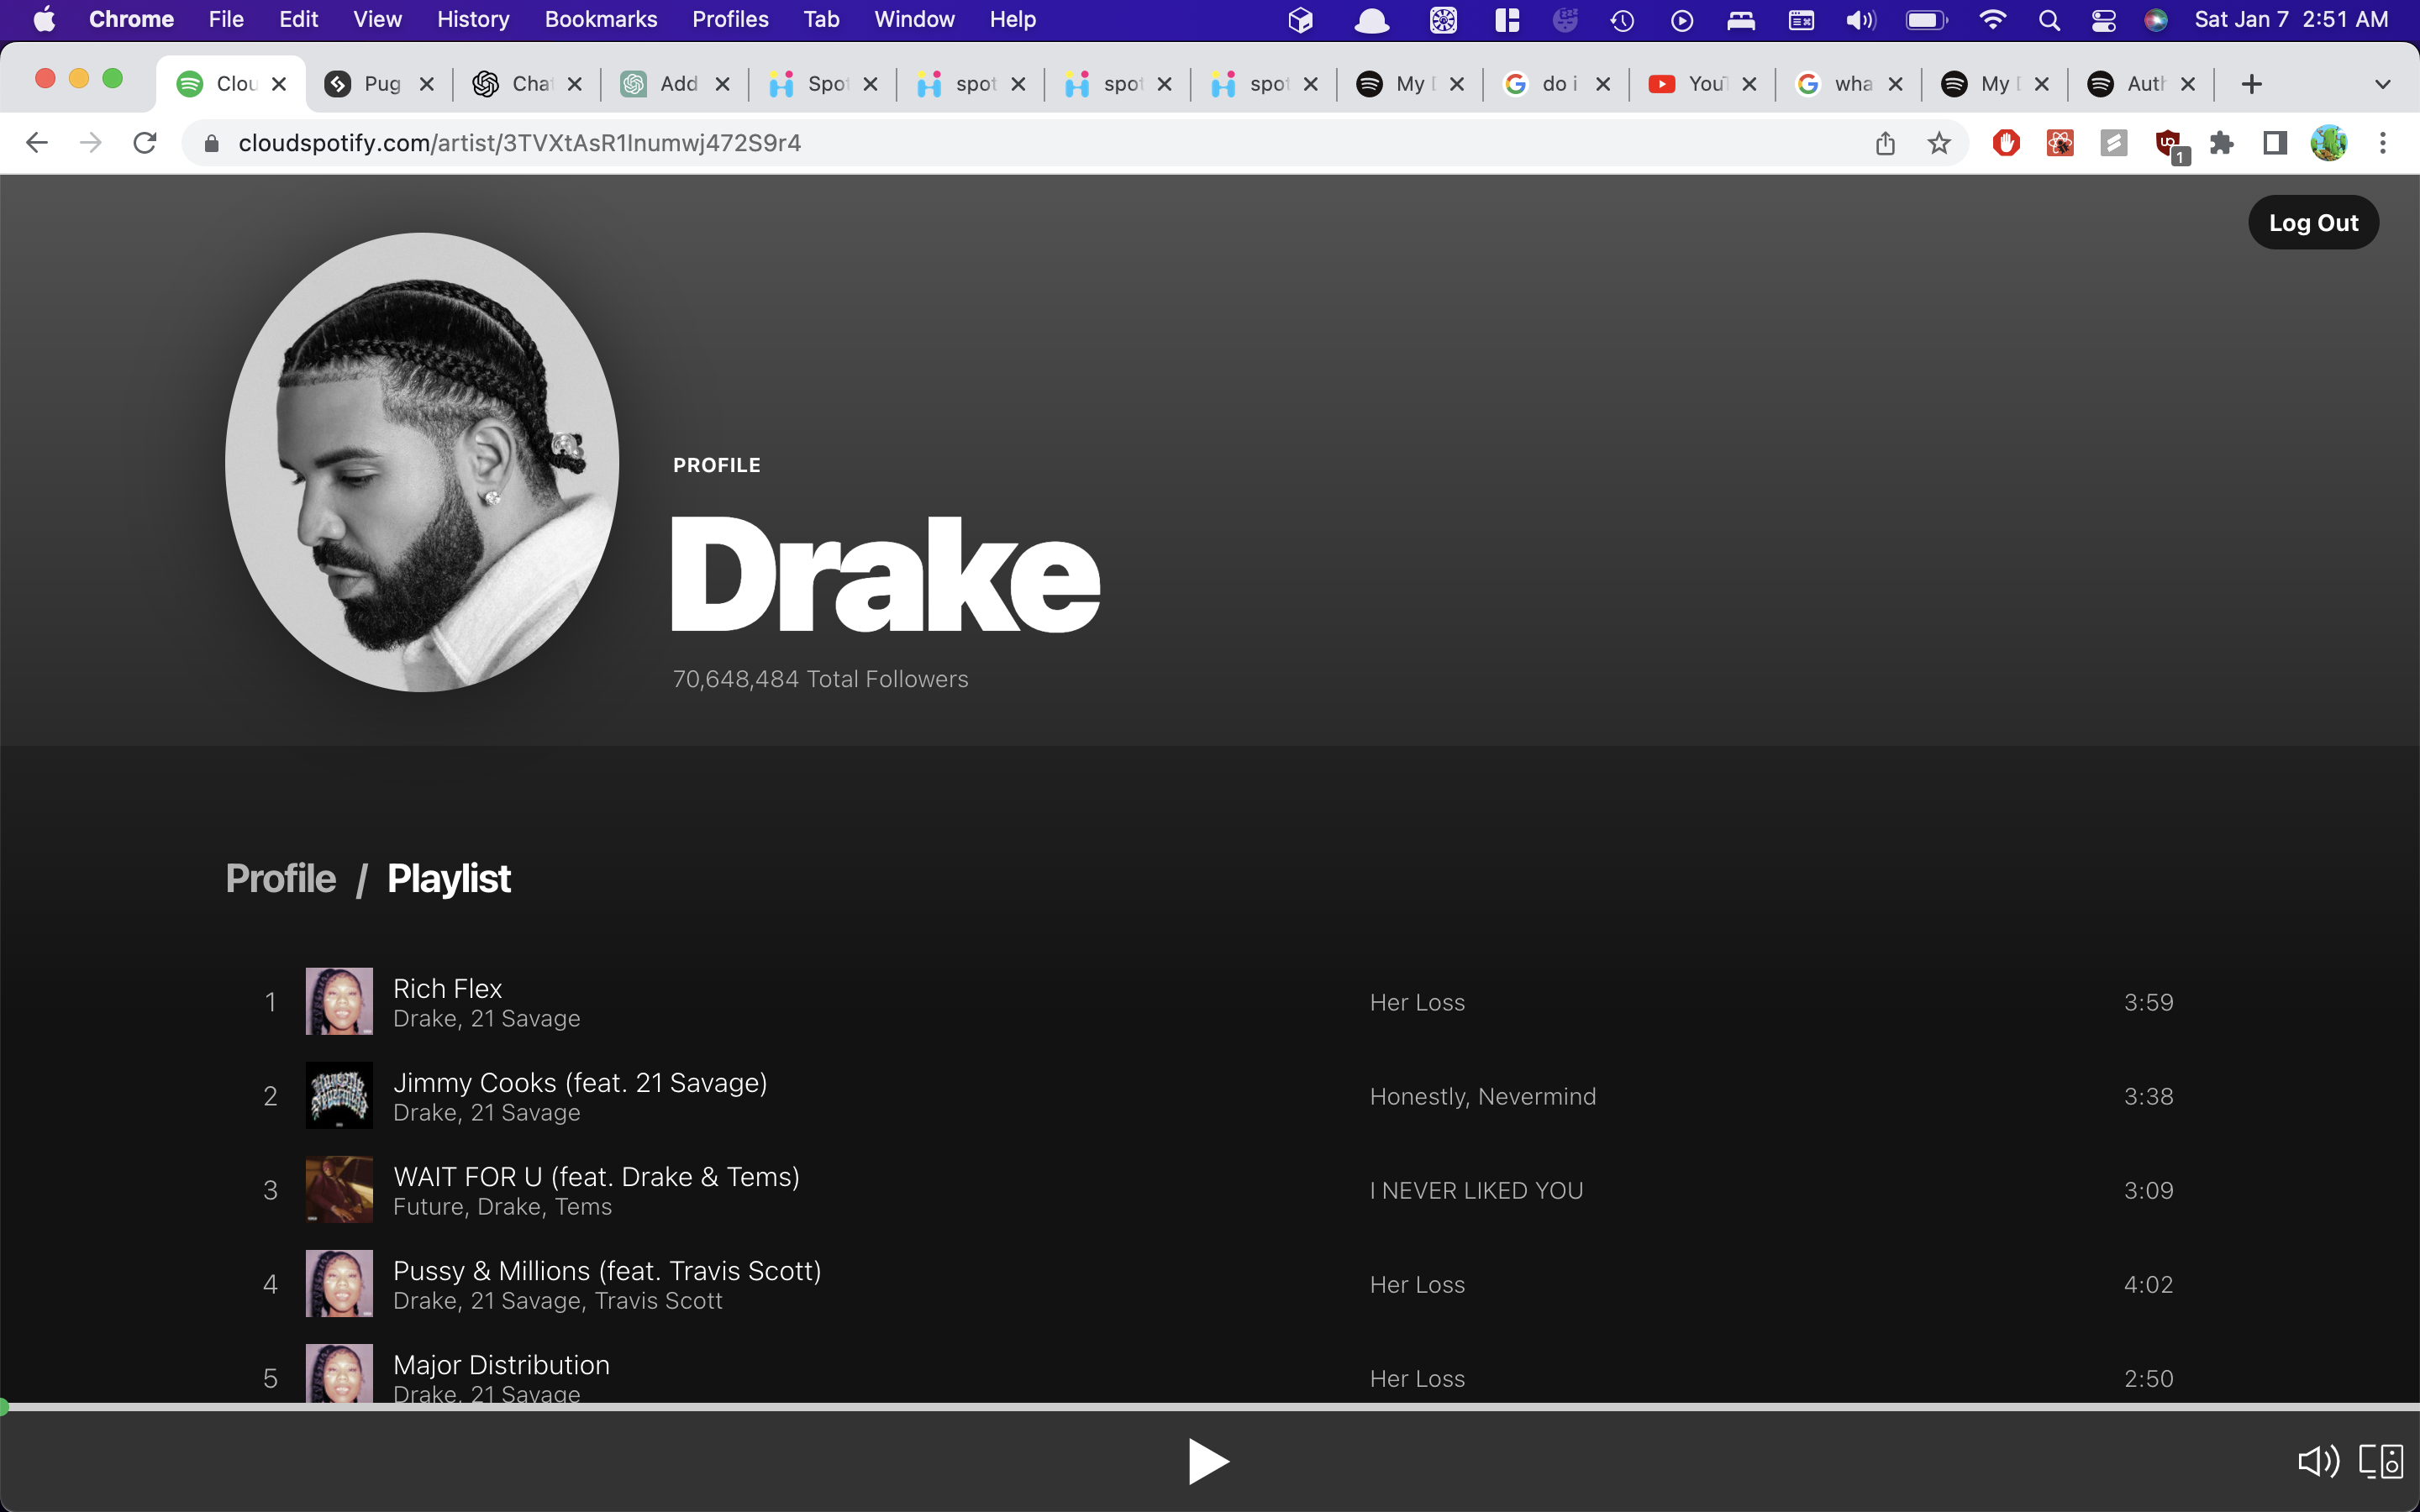Screen dimensions: 2420x1512
Task: Open the uBlock Origin extension icon
Action: click(2168, 143)
